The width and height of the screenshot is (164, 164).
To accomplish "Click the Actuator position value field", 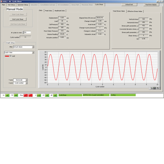I will 62,37.
